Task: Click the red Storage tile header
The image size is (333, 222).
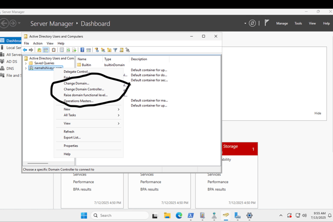Action: 240,149
